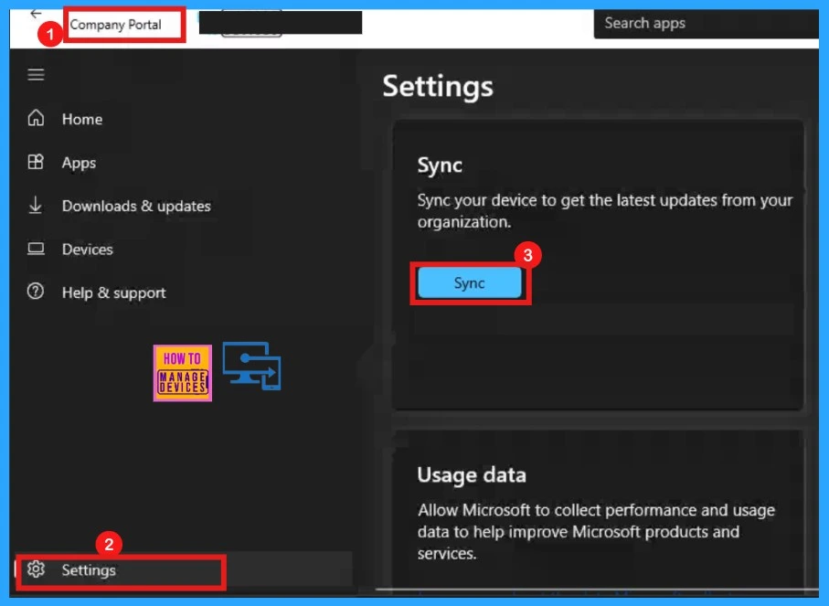The height and width of the screenshot is (606, 829).
Task: Click the blue Sync button
Action: pyautogui.click(x=470, y=283)
